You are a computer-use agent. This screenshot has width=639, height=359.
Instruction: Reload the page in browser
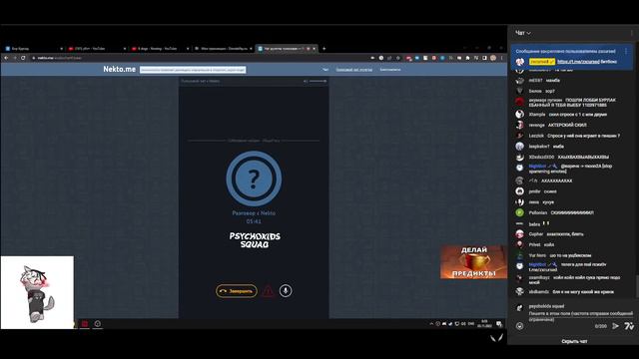tap(23, 58)
